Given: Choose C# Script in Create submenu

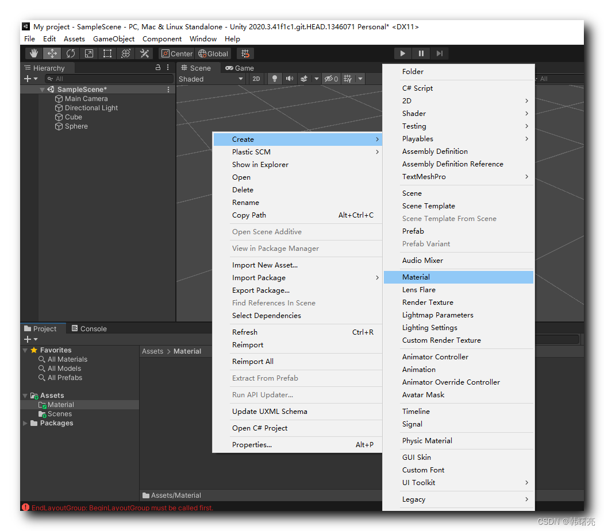Looking at the screenshot, I should [459, 88].
